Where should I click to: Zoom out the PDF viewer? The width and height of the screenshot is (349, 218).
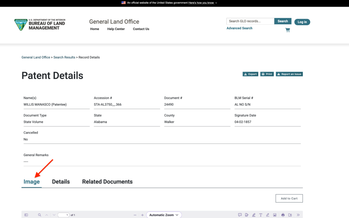135,215
